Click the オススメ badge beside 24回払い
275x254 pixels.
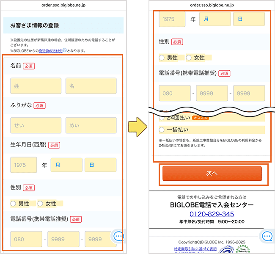(201, 118)
